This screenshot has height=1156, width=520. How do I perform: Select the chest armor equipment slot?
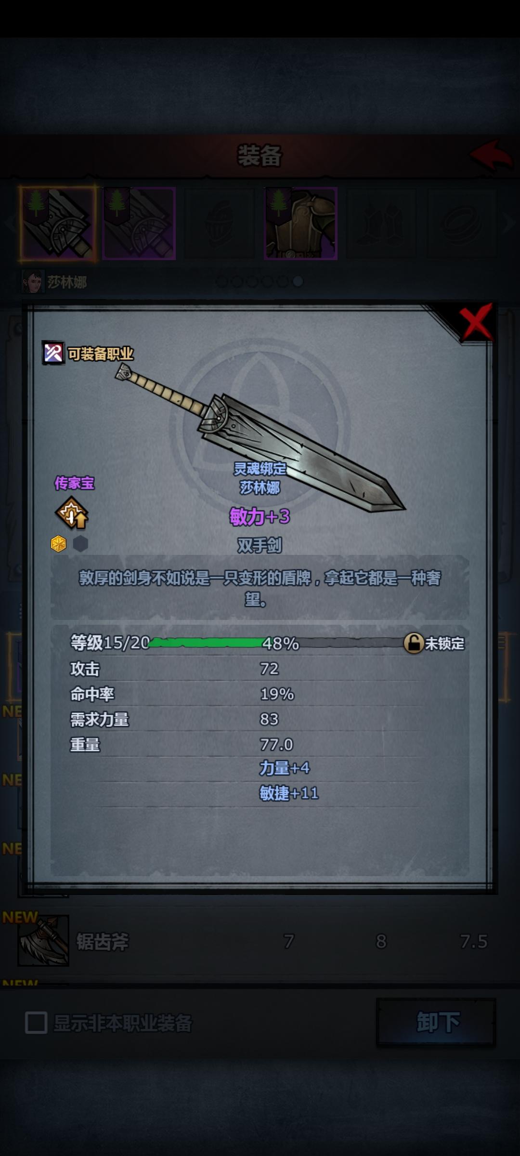point(300,223)
